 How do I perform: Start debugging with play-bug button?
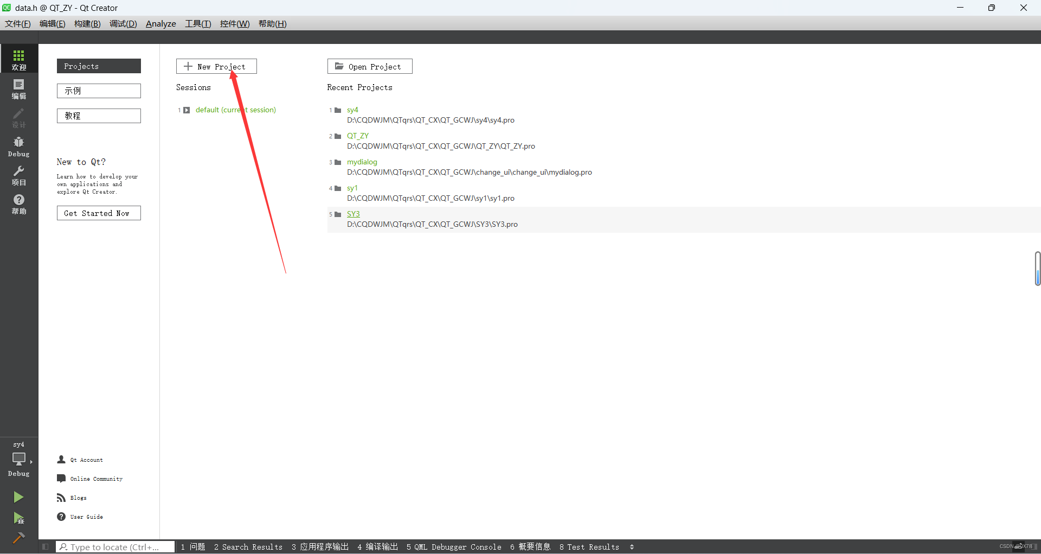coord(18,518)
